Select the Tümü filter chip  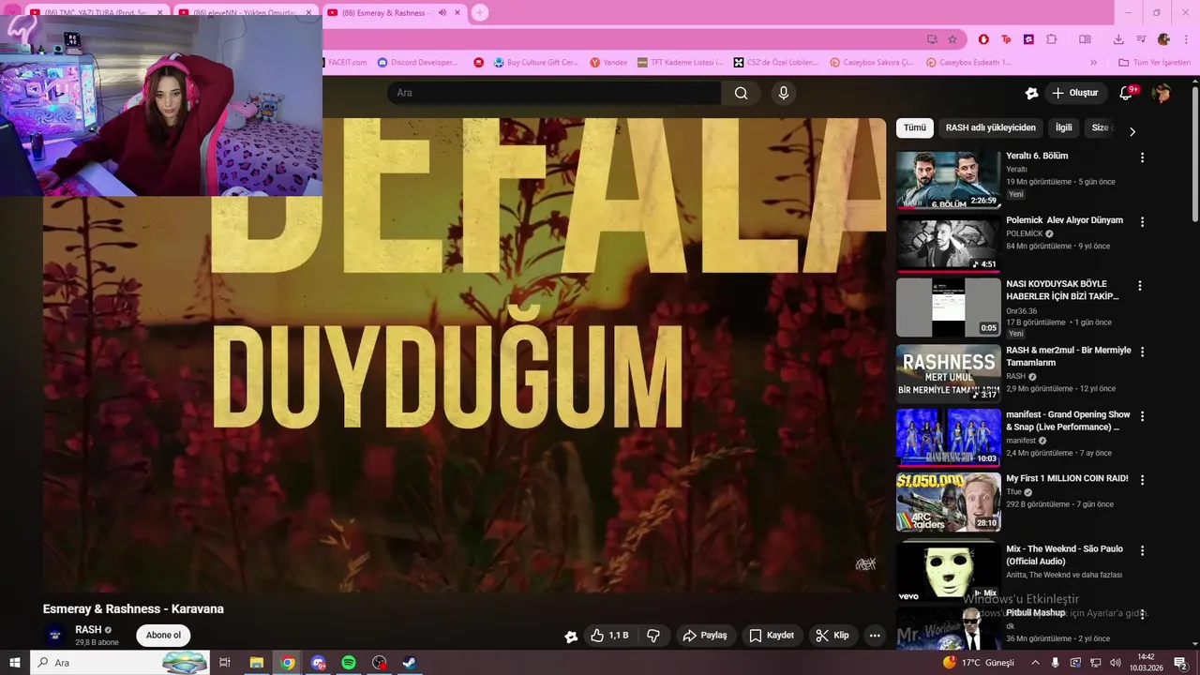(x=914, y=127)
